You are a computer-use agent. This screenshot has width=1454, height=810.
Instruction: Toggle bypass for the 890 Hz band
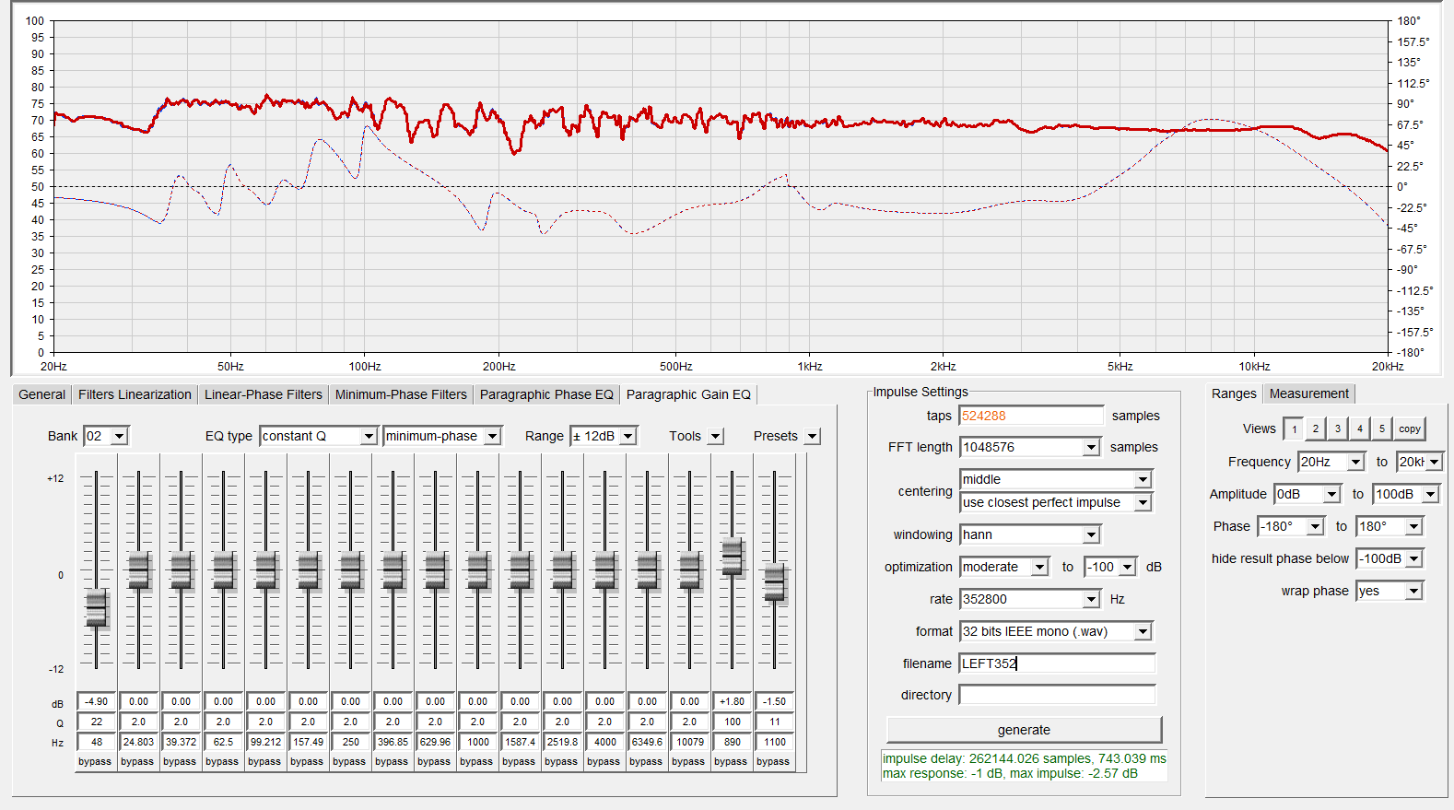click(731, 761)
